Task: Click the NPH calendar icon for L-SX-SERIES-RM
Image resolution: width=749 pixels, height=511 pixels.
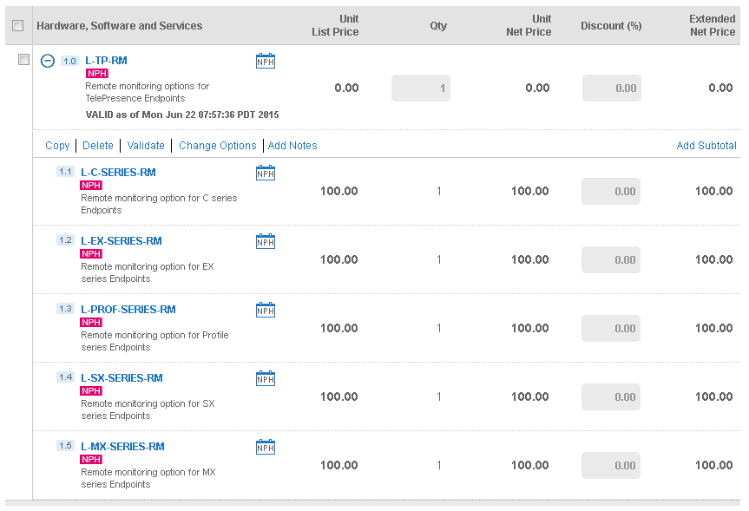Action: [x=266, y=378]
